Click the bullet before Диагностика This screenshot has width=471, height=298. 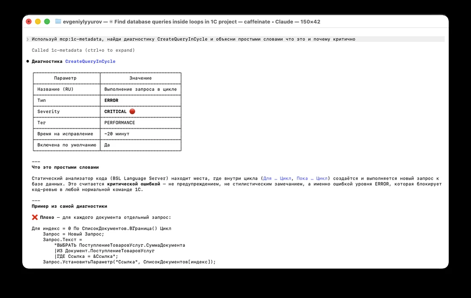coord(28,62)
